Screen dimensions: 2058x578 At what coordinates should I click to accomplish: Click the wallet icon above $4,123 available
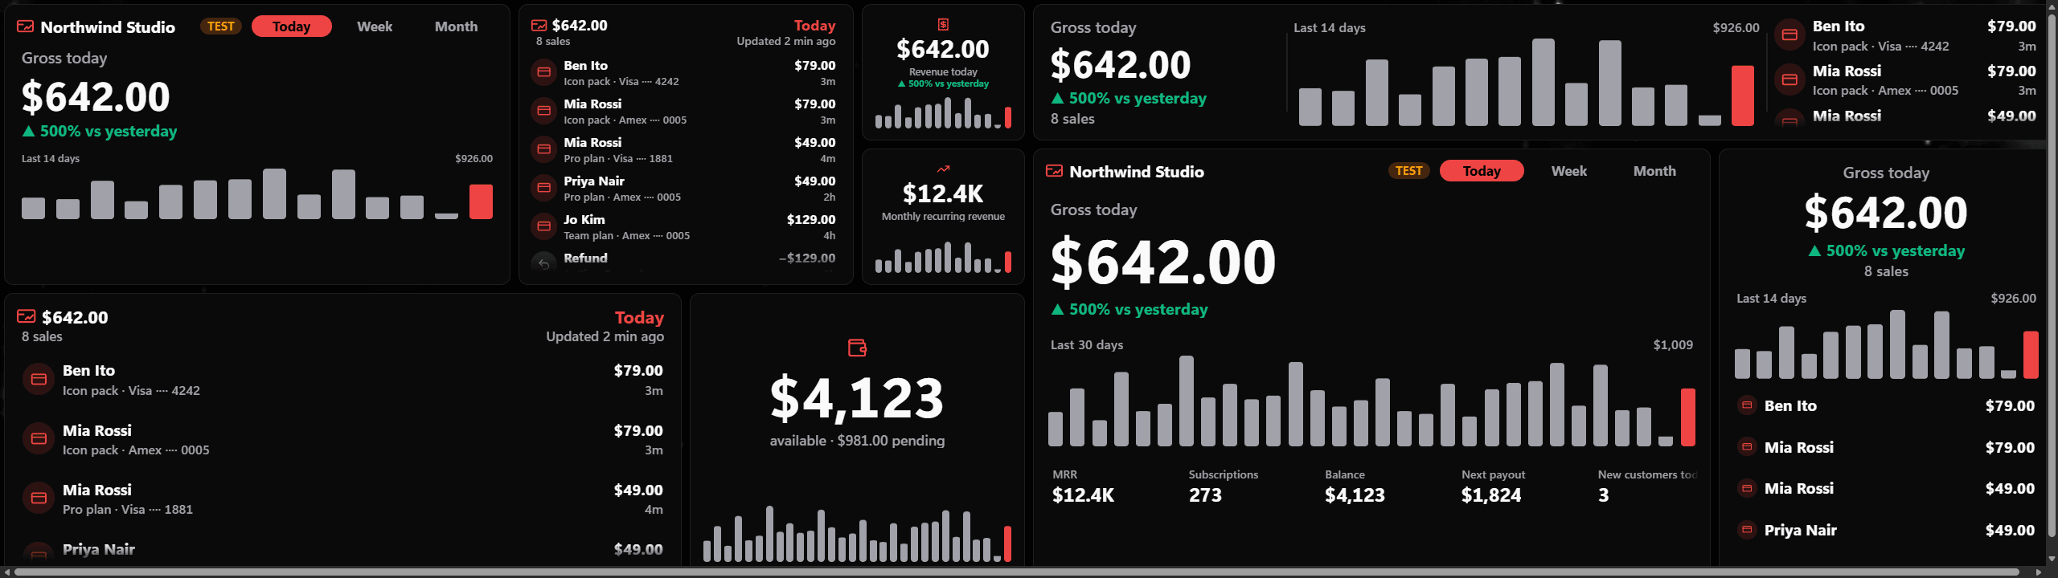coord(857,348)
